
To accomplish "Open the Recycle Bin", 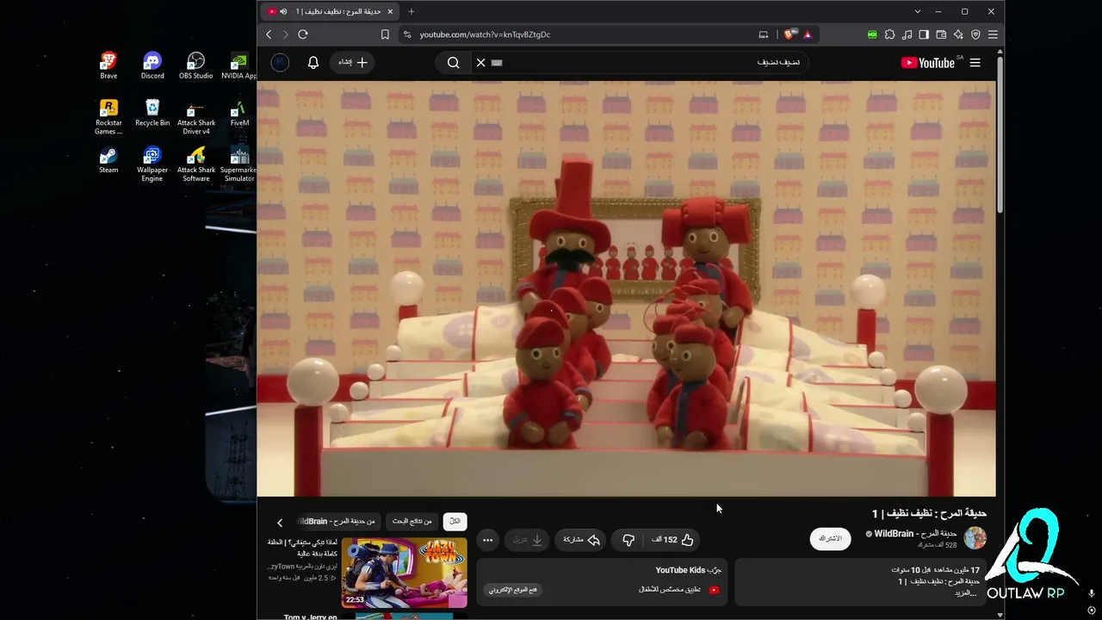I will pos(152,113).
